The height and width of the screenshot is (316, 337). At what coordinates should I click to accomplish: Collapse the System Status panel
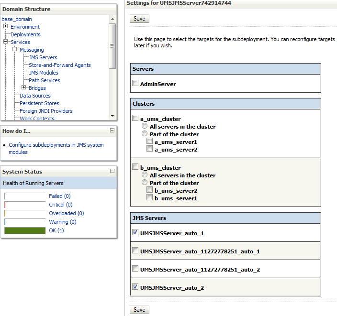pyautogui.click(x=112, y=171)
